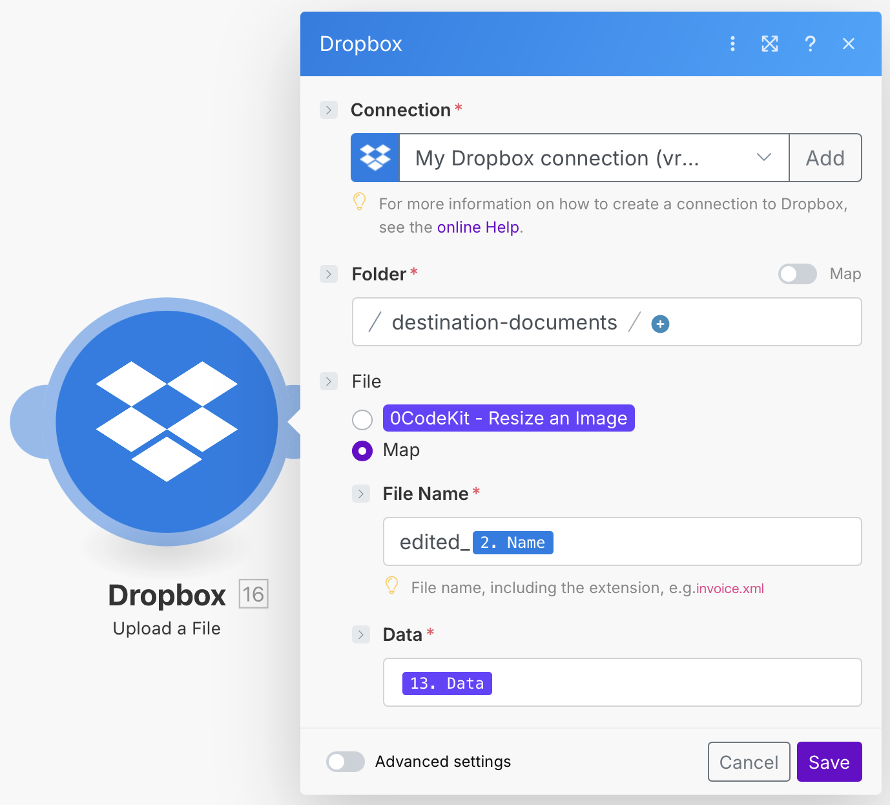Screen dimensions: 890x805
Task: Click the Cancel button
Action: [749, 762]
